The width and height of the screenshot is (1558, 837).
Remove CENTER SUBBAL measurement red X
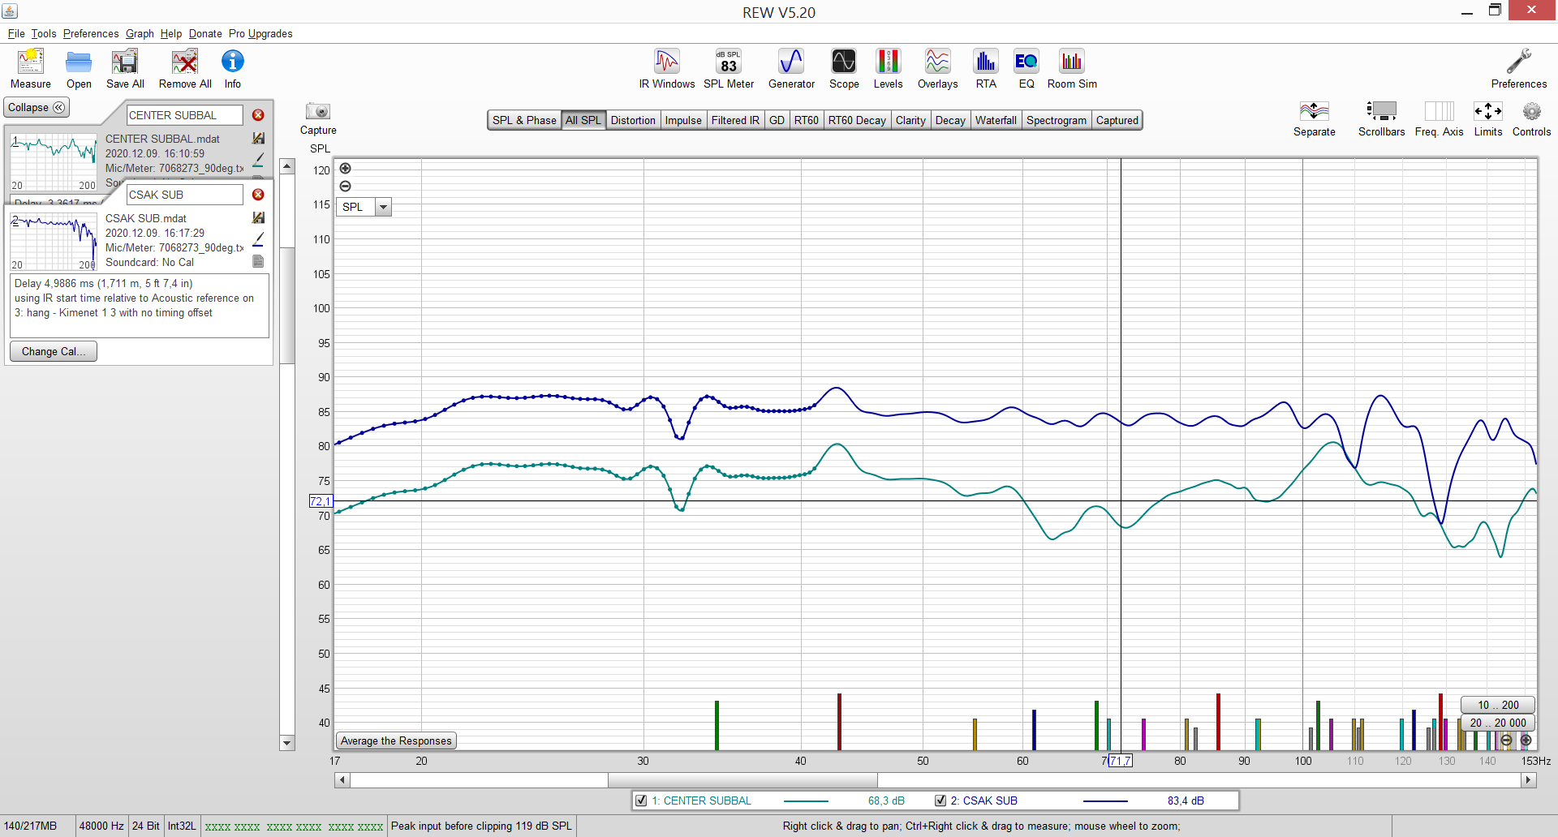[258, 115]
